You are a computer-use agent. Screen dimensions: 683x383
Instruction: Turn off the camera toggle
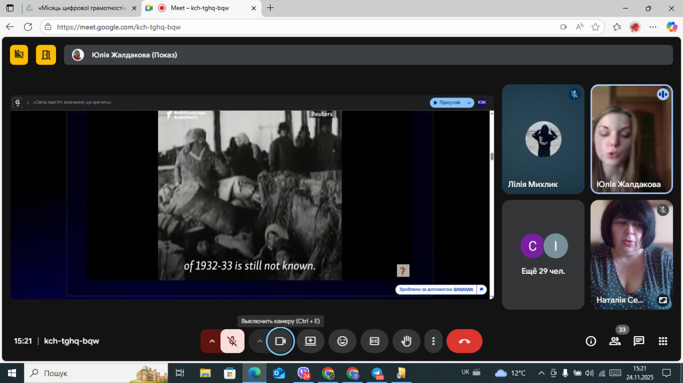280,341
